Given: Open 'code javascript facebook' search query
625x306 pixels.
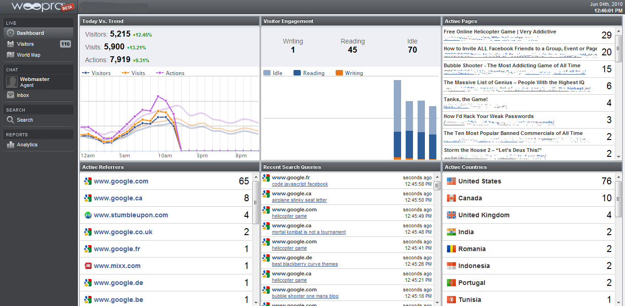Looking at the screenshot, I should [300, 184].
